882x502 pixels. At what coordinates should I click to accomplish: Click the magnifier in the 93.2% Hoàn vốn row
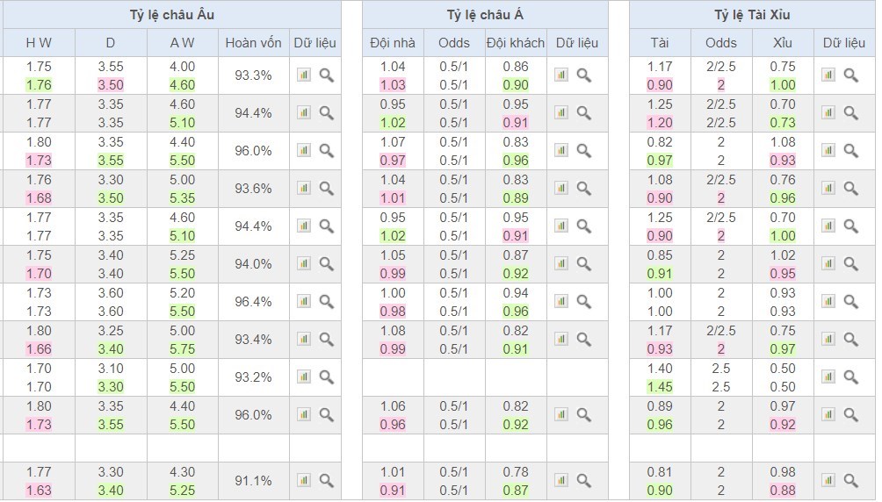pos(327,376)
